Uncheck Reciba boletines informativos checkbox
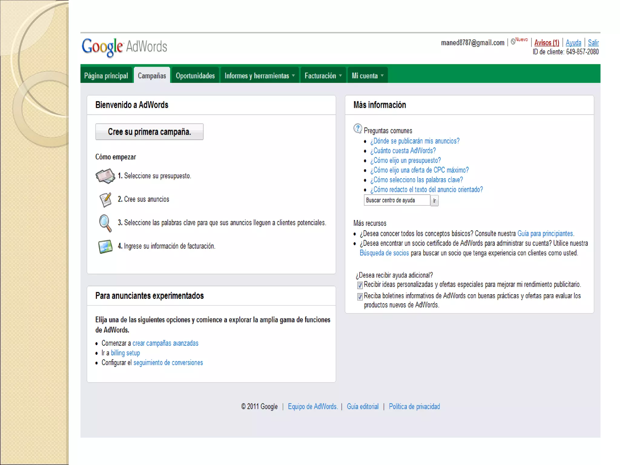Image resolution: width=620 pixels, height=465 pixels. [360, 297]
